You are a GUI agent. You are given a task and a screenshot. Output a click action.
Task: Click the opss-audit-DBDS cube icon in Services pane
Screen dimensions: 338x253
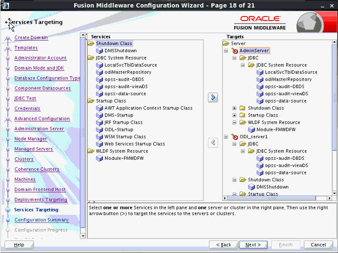coord(99,80)
